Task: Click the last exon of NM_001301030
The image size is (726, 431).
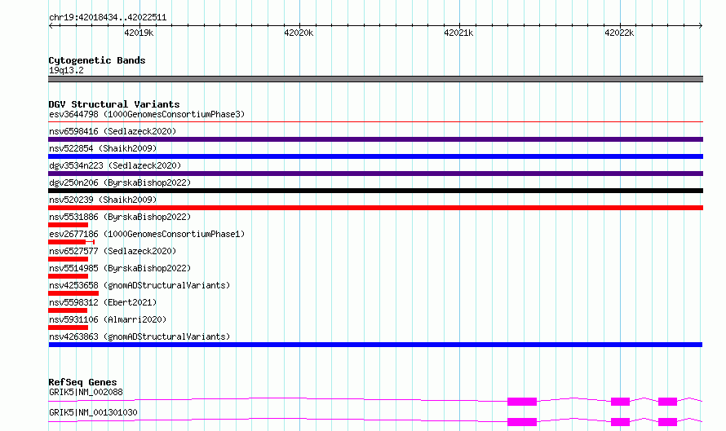Action: (x=667, y=422)
